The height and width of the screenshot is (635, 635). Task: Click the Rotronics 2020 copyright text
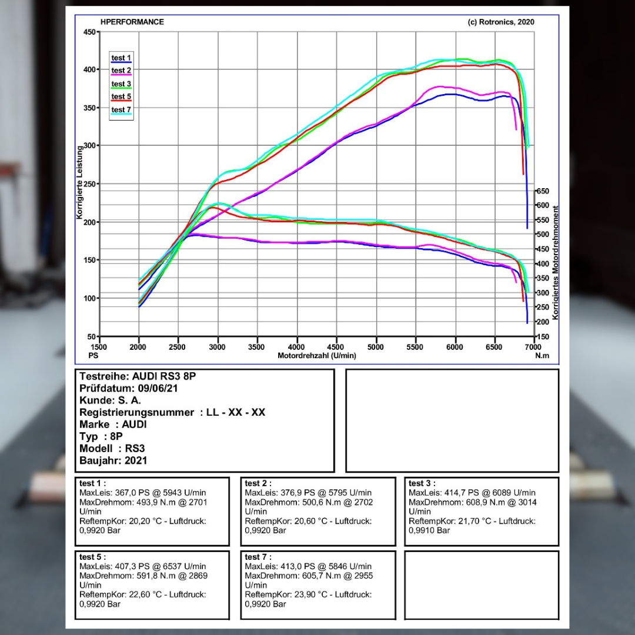click(501, 22)
